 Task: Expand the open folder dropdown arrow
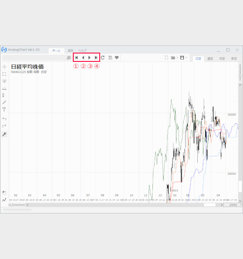click(177, 58)
